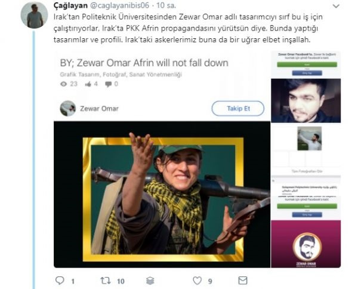Screen dimensions: 358x289
Task: Click the comments bubble count icon
Action: 108,84
